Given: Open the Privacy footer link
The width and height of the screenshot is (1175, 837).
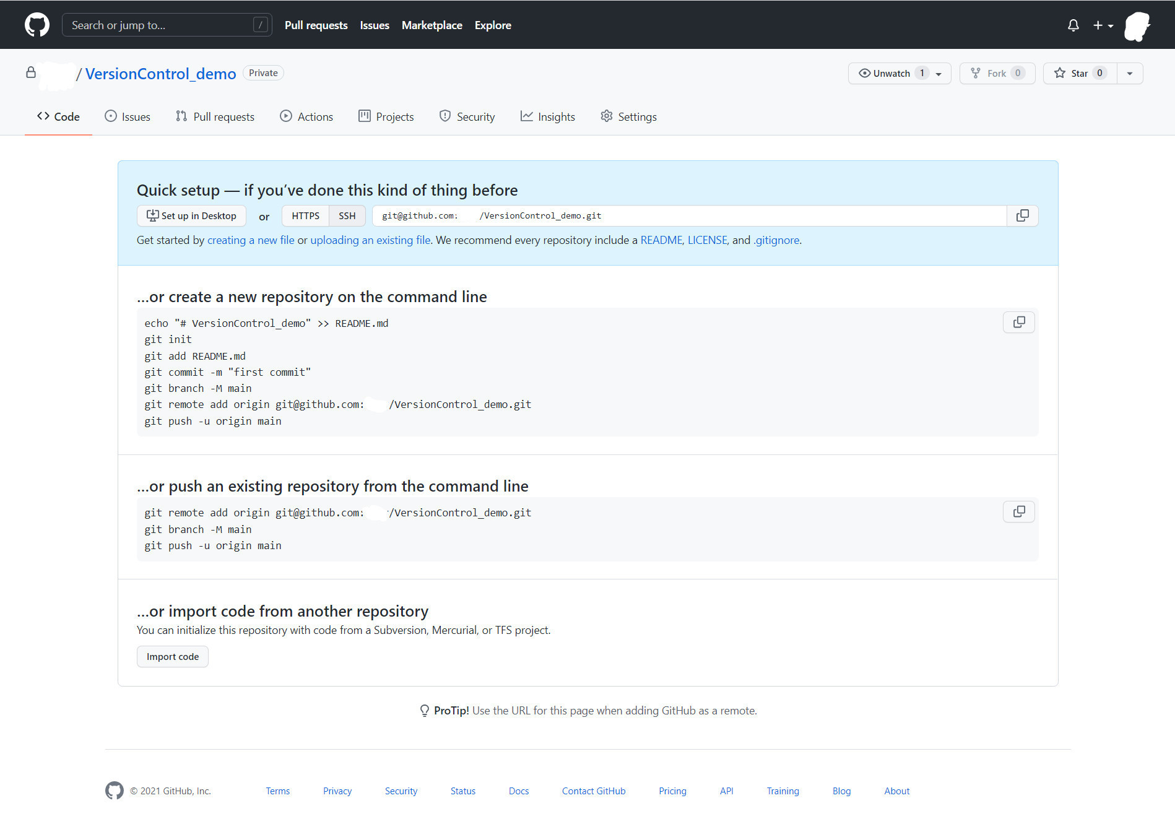Looking at the screenshot, I should coord(337,791).
